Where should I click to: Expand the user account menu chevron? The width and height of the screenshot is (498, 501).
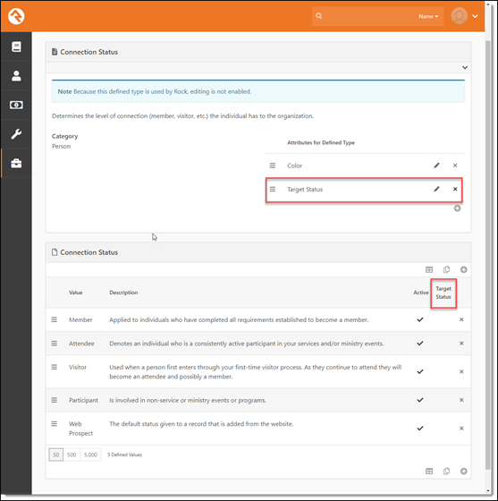475,16
